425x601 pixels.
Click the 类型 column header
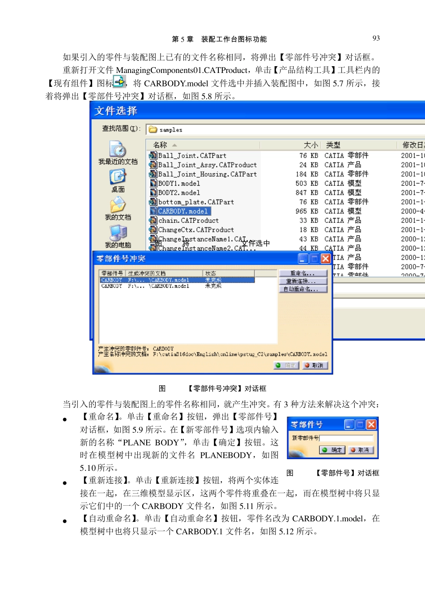tap(333, 145)
